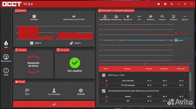Open the Инфо sidebar section
The height and width of the screenshot is (109, 196).
(x=6, y=72)
